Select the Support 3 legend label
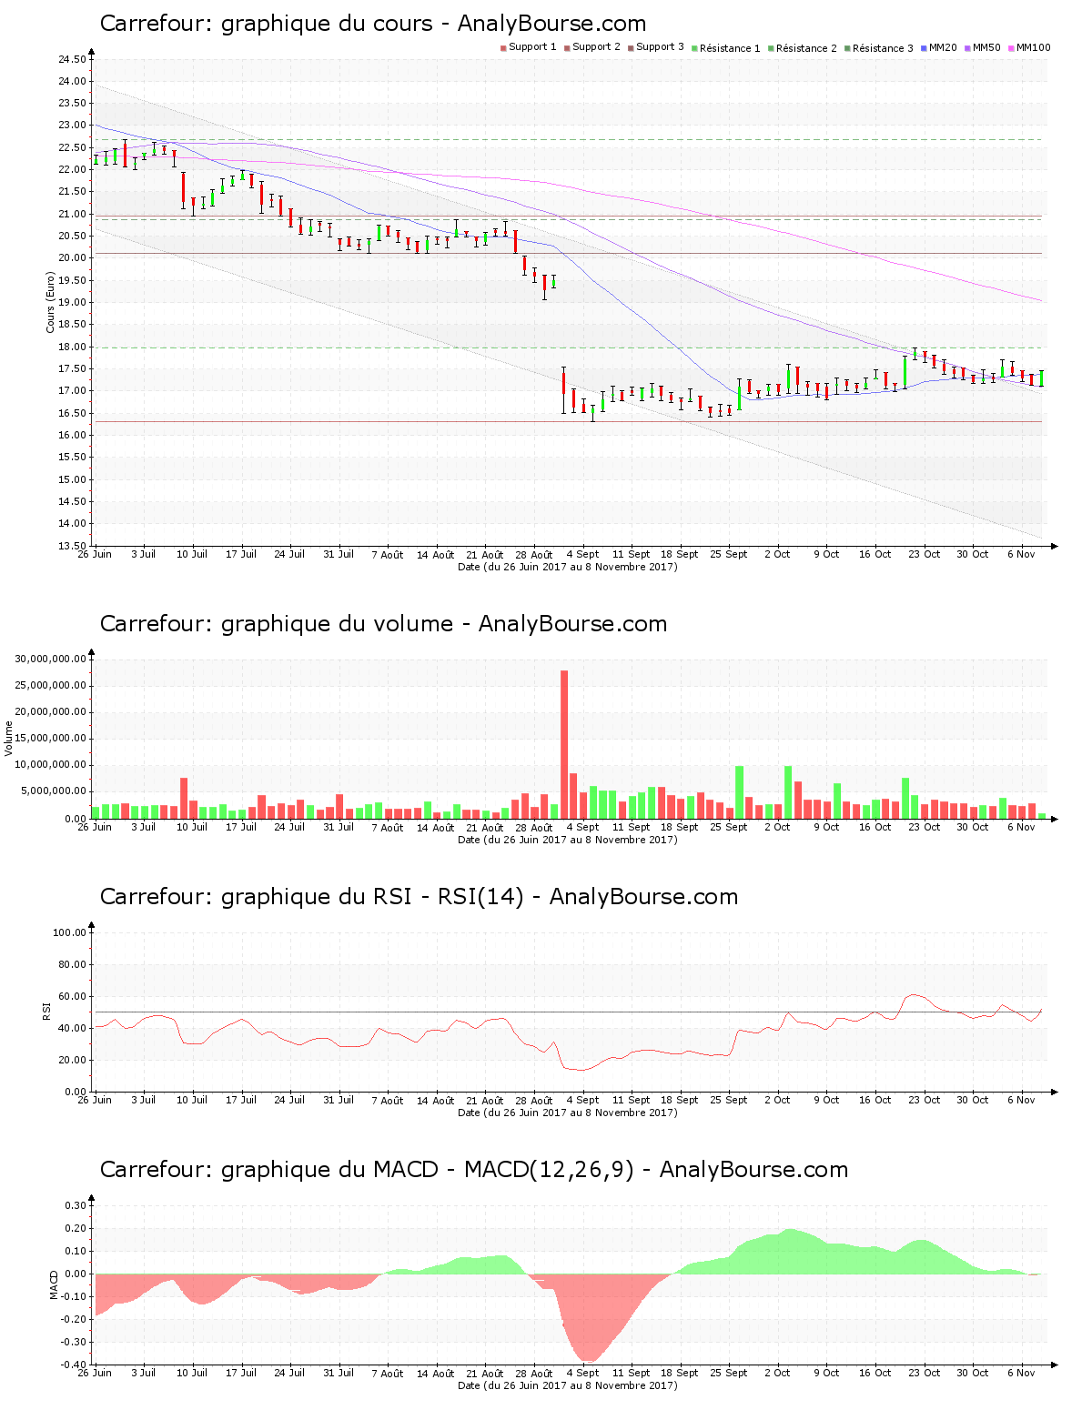Screen dimensions: 1092x1410 click(x=660, y=47)
